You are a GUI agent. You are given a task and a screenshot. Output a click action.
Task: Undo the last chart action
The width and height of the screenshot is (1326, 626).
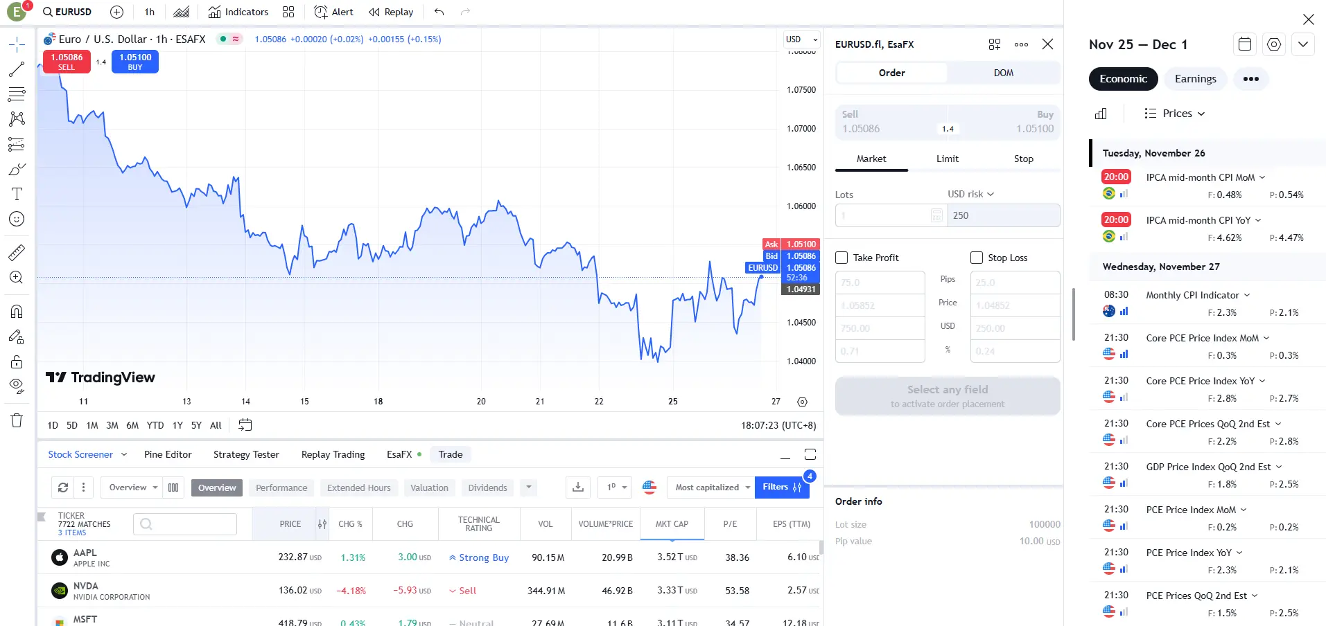point(439,12)
